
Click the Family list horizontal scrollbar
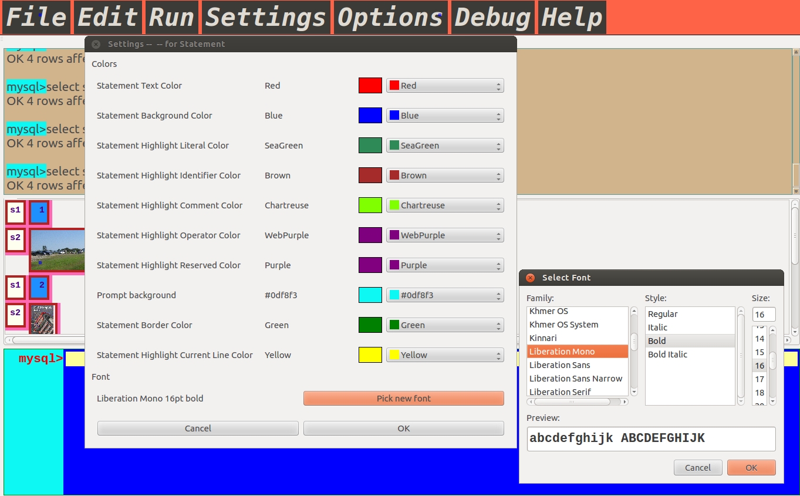[578, 402]
